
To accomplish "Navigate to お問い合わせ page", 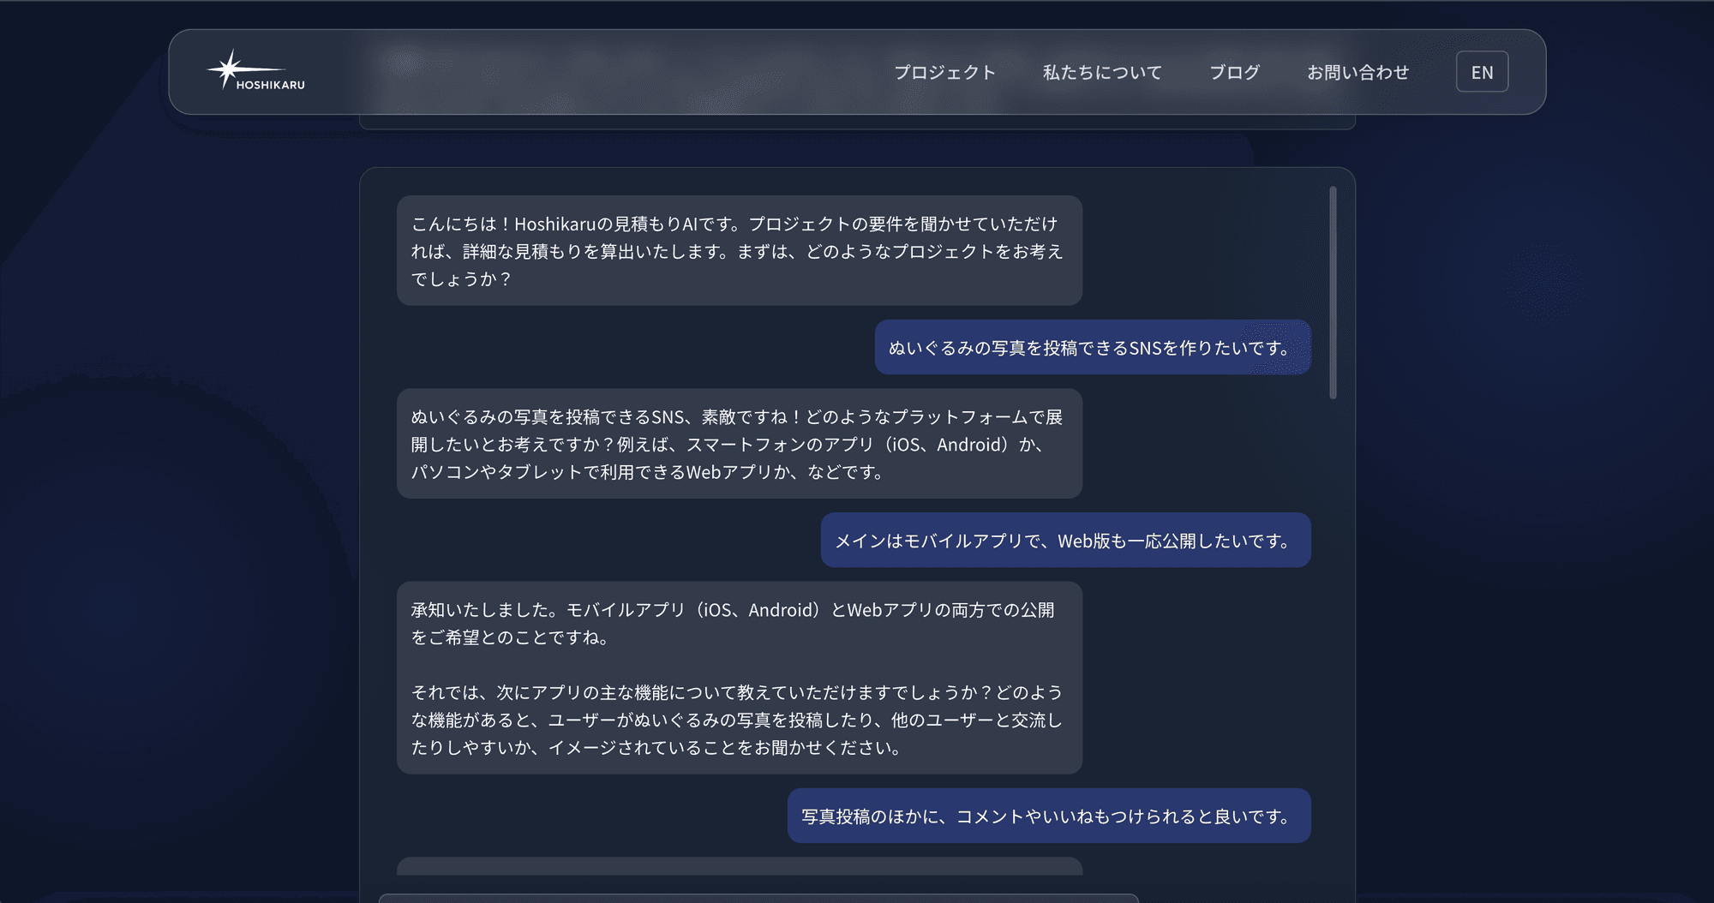I will click(x=1357, y=73).
